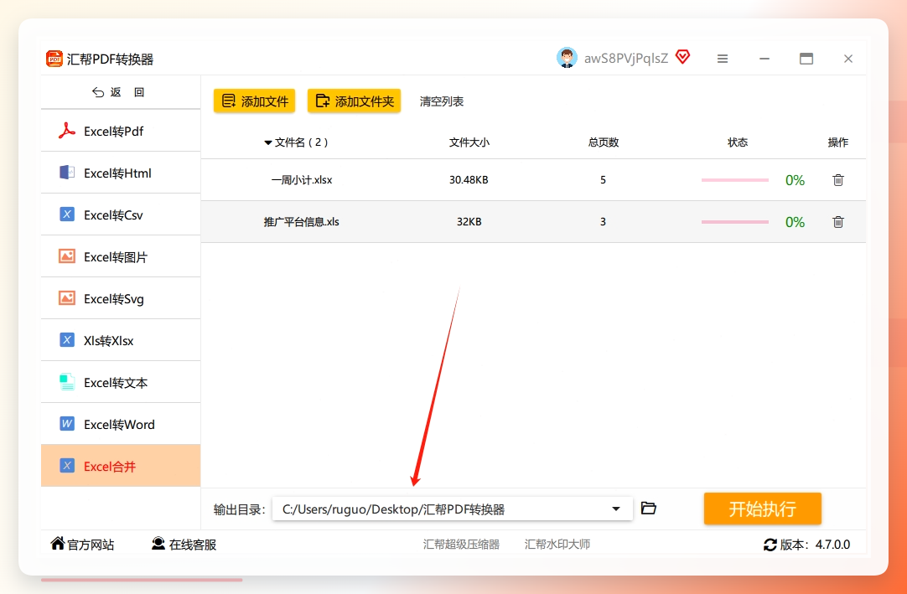Click the Excel转Pdf red PDF icon

coord(67,131)
